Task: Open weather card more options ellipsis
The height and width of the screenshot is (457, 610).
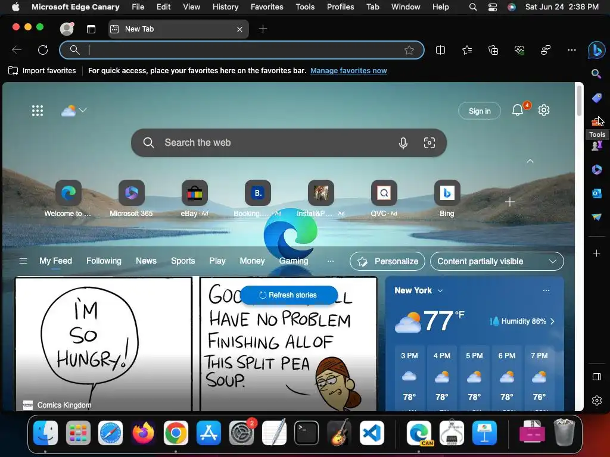Action: pos(546,290)
